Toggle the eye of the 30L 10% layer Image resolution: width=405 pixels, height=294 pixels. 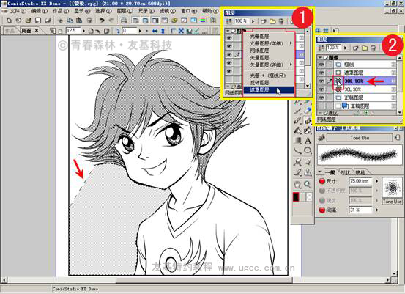click(x=321, y=81)
